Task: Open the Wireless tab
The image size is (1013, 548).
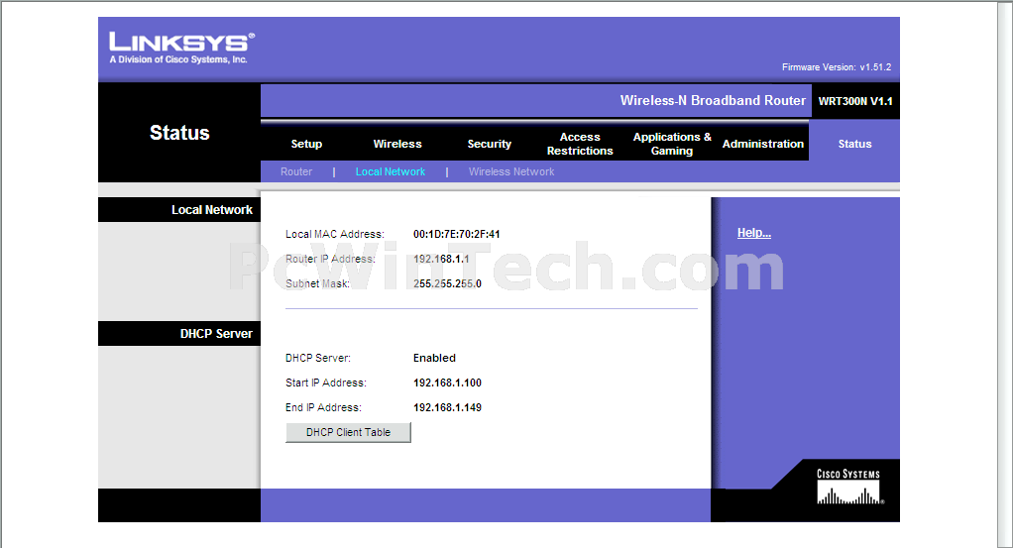Action: [x=397, y=144]
